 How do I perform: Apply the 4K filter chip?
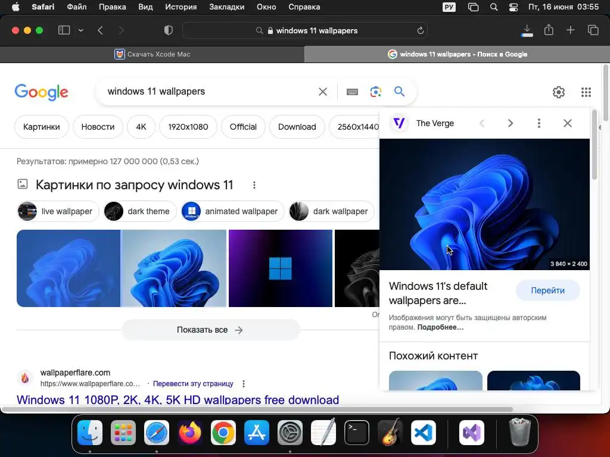(141, 127)
